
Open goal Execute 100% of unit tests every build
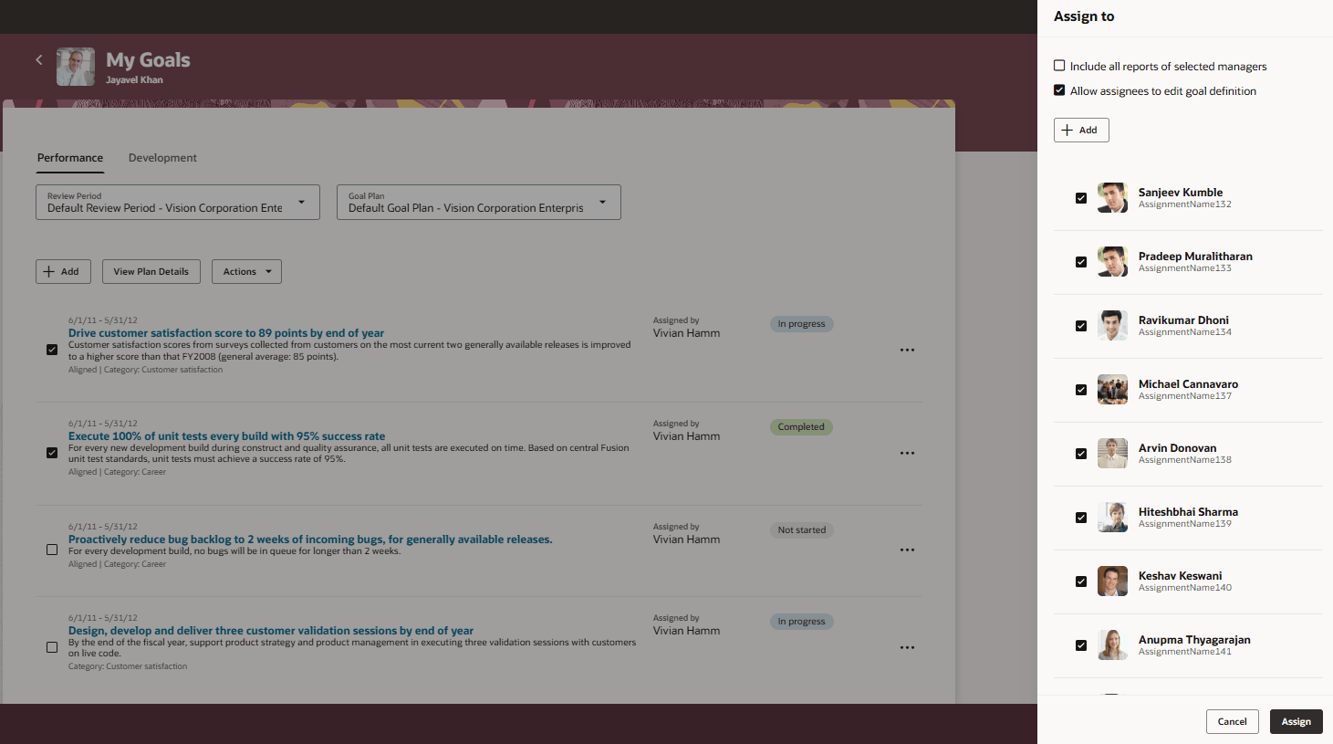[x=226, y=436]
